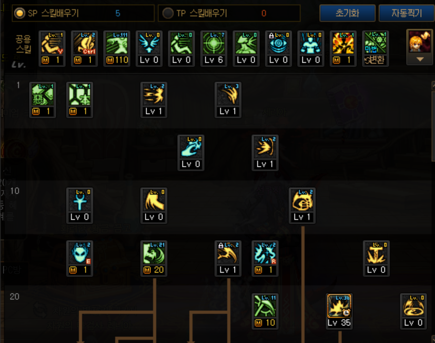
Task: Select the TP 스킬배우기 radio button
Action: 168,13
